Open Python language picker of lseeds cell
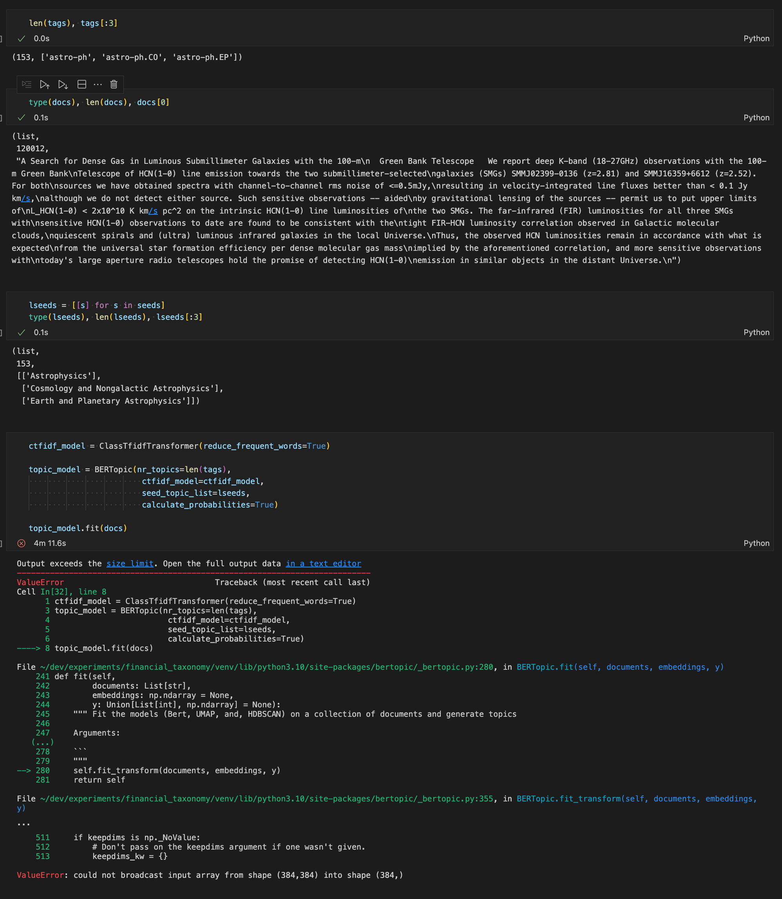This screenshot has width=782, height=899. [x=756, y=332]
